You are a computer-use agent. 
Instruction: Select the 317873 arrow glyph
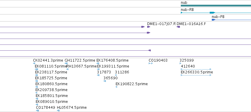(x=98, y=75)
